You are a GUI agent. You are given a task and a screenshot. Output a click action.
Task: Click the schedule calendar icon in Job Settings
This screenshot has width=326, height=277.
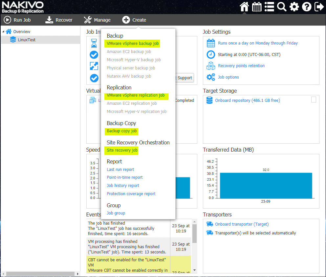211,43
